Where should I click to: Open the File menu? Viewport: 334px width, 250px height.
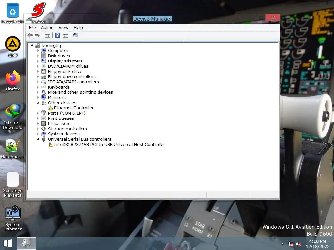[x=32, y=27]
